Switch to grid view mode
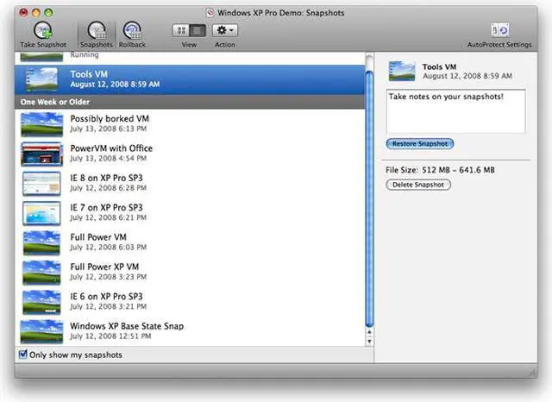The width and height of the screenshot is (552, 402). click(x=181, y=30)
